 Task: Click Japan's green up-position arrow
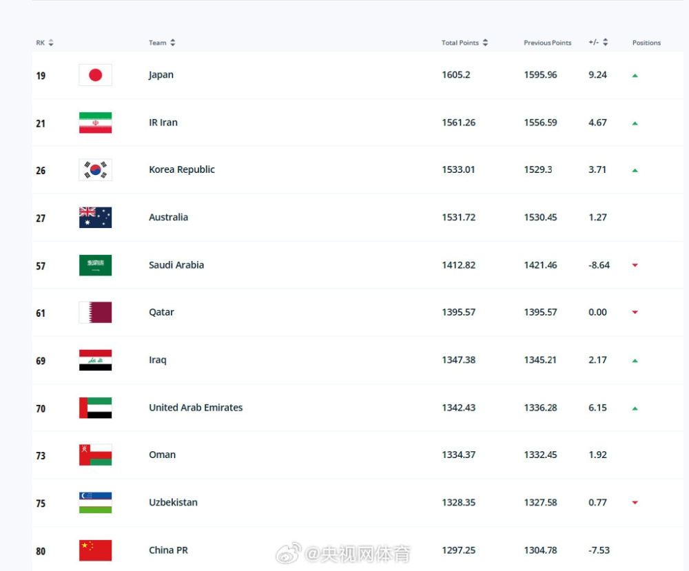(x=635, y=76)
